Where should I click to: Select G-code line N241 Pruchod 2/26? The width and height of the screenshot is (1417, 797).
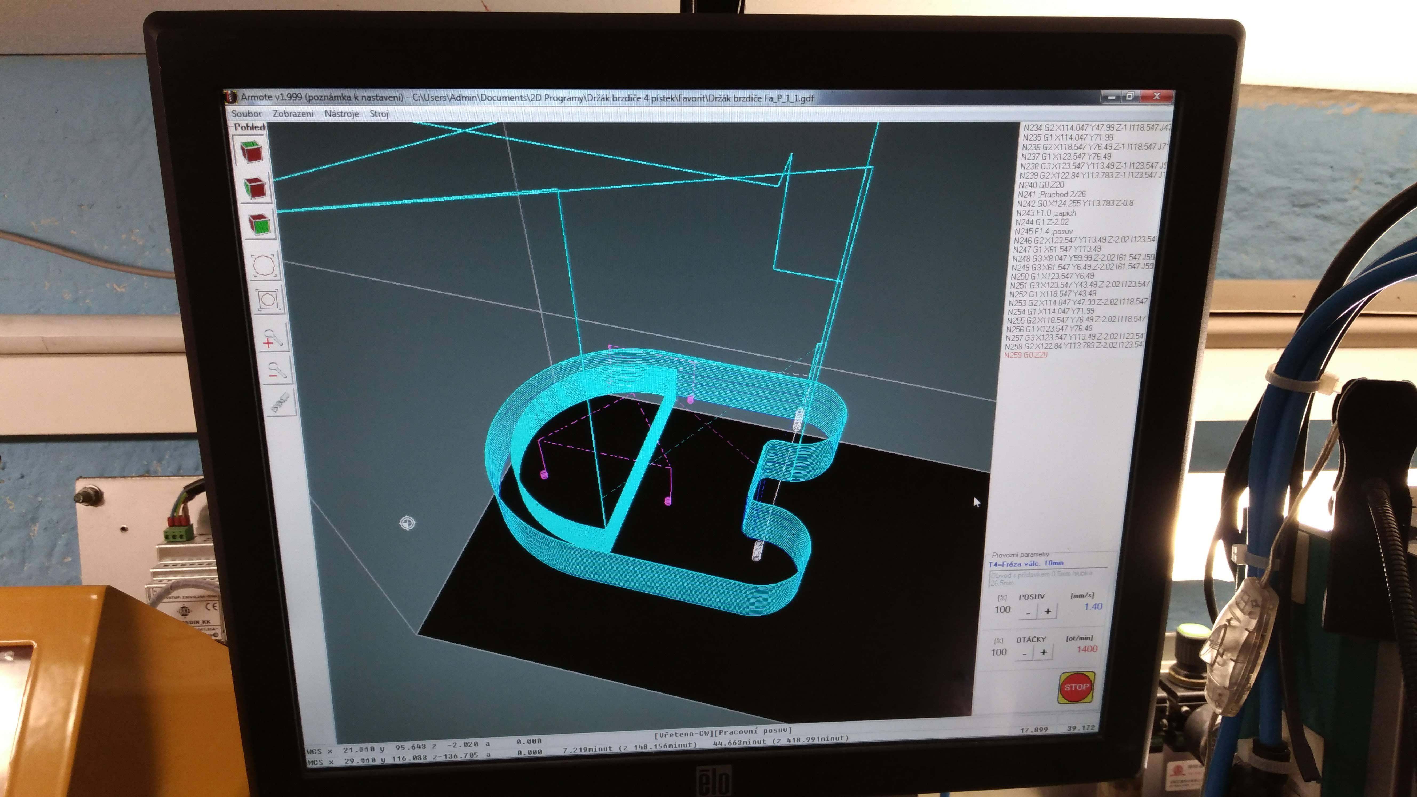(x=1051, y=194)
